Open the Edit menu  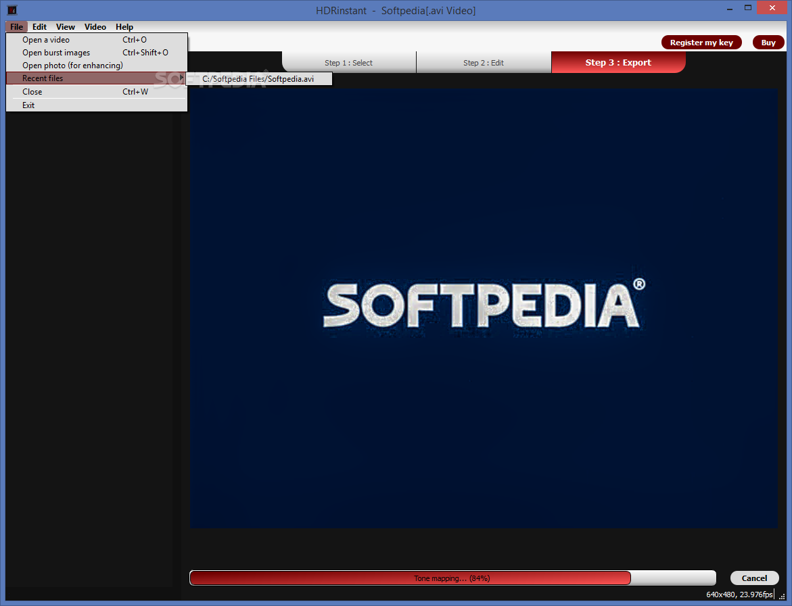(39, 27)
